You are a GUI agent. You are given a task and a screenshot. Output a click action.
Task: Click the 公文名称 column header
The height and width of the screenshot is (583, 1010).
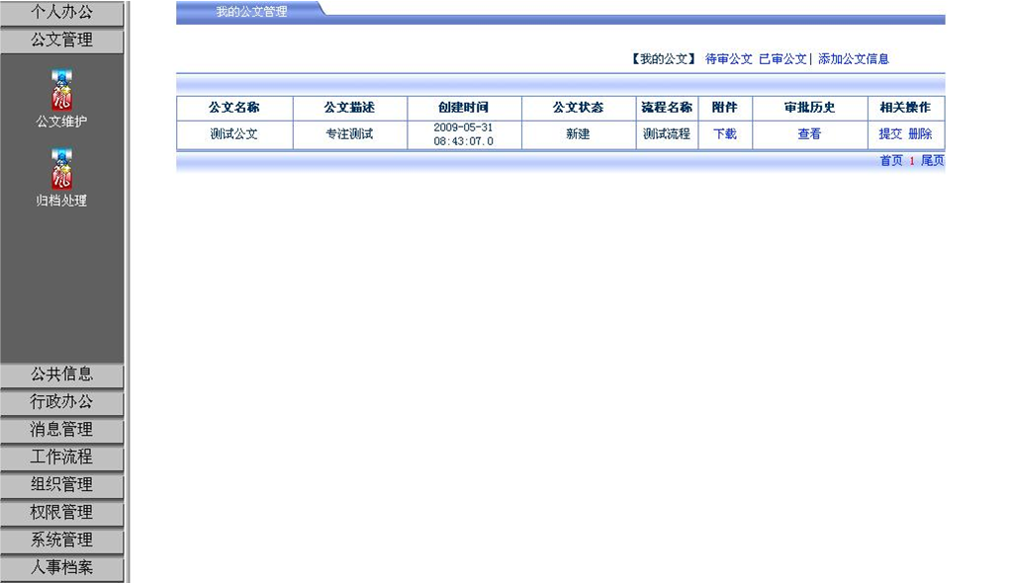coord(234,108)
